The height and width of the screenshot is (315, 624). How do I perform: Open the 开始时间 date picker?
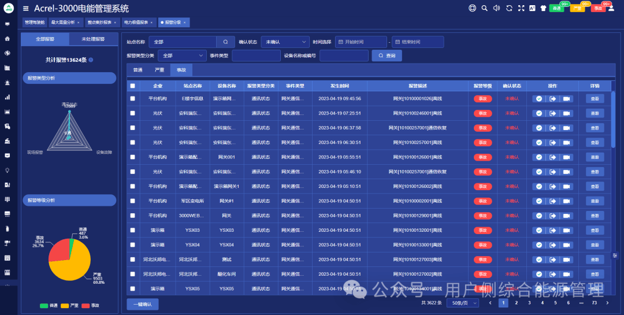coord(361,42)
